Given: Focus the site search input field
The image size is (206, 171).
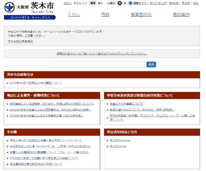Looking at the screenshot, I should point(96,64).
